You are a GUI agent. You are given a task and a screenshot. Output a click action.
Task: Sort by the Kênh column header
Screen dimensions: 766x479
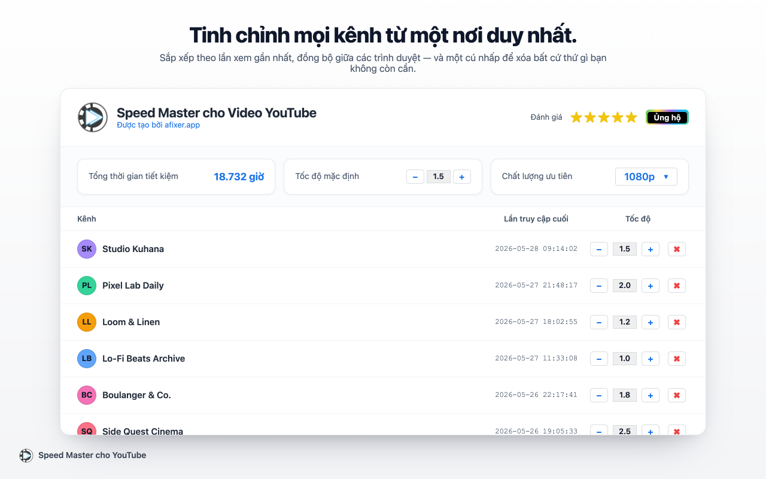click(x=87, y=219)
